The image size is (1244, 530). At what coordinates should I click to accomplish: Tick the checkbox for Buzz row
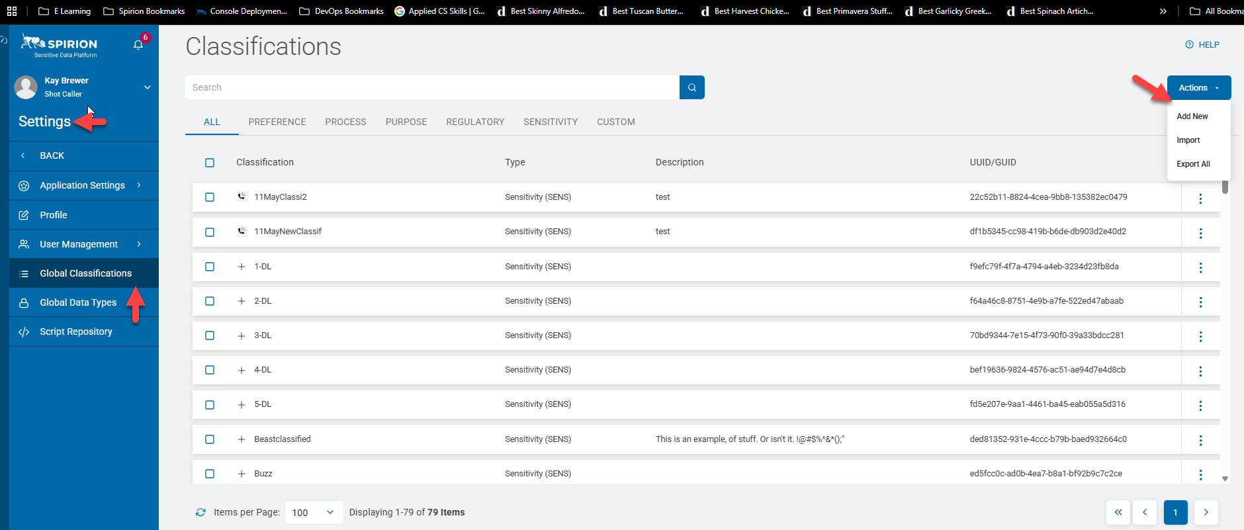(210, 474)
